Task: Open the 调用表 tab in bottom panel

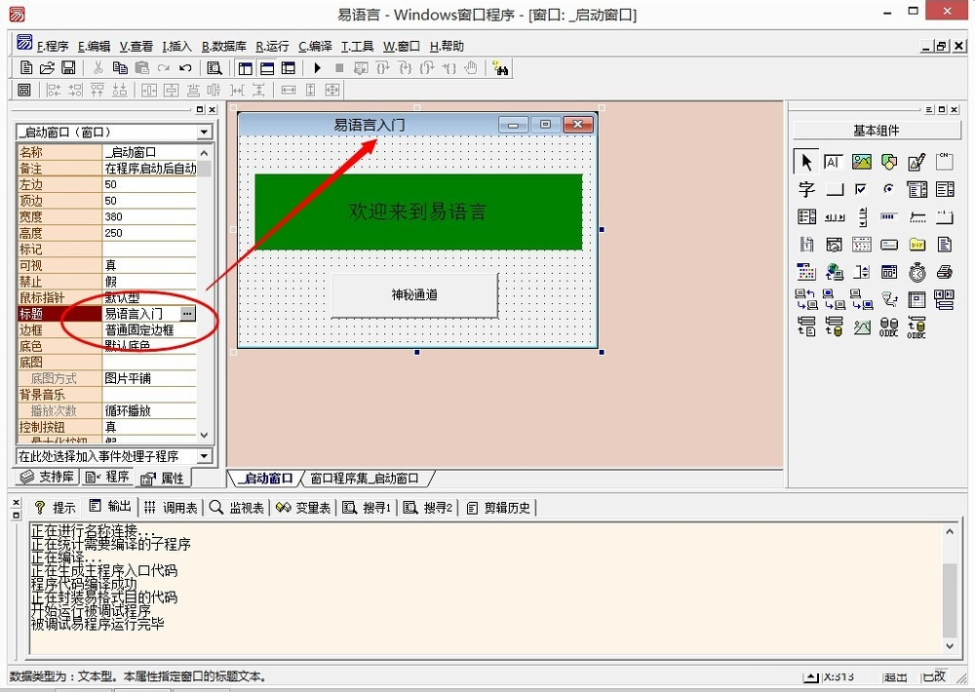Action: coord(171,508)
